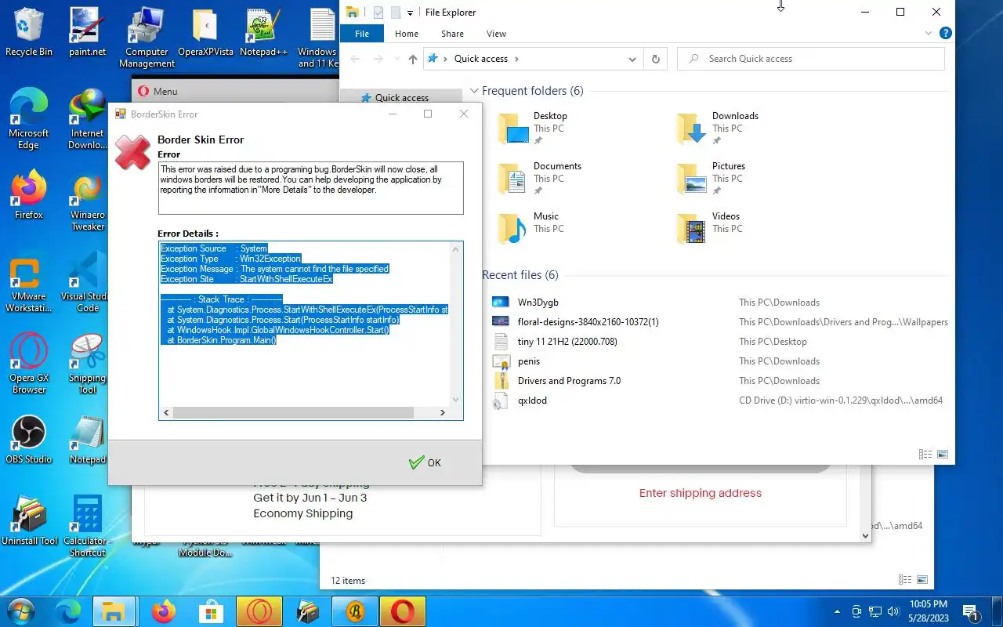Click the Windows Start orb on the taskbar
Screen dimensions: 1003x627
click(x=21, y=611)
